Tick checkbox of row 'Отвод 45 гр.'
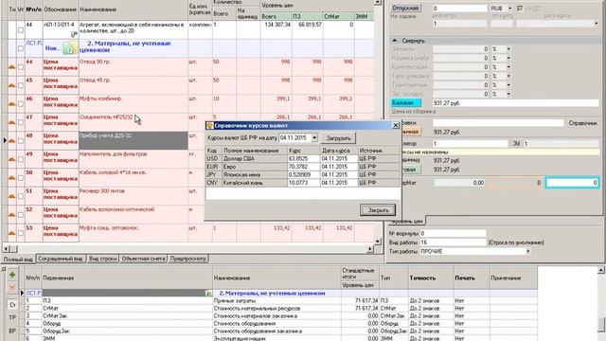Screen dimensions: 606x341 (x=21, y=85)
